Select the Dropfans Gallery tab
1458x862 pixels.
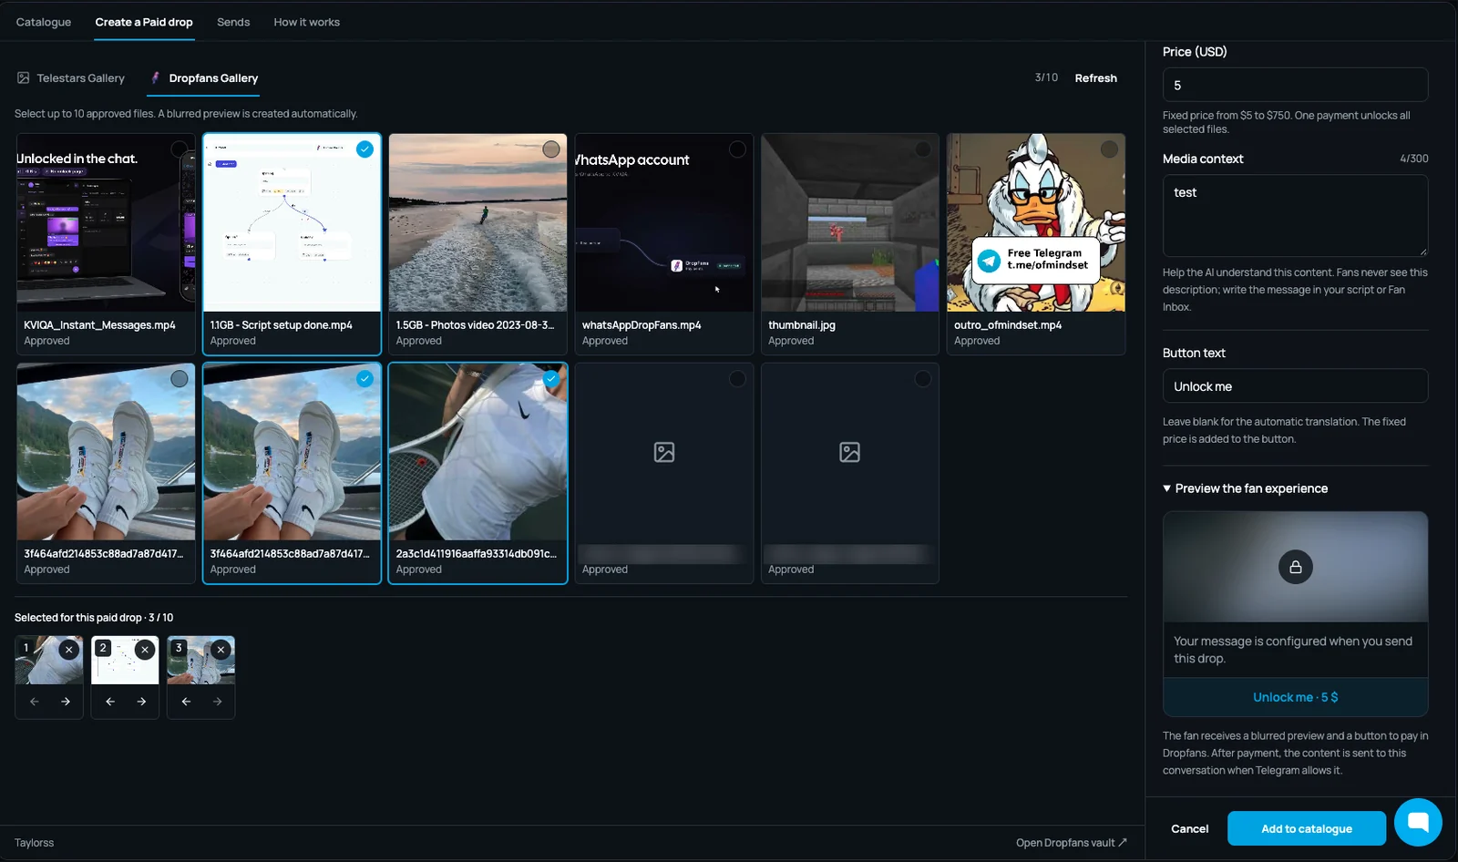204,78
